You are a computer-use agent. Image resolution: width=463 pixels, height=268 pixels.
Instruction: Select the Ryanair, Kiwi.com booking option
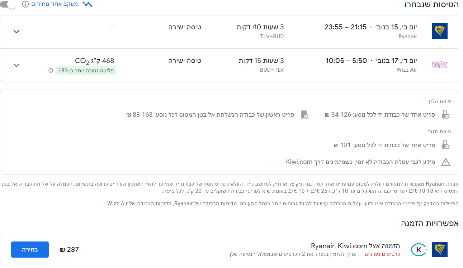click(x=30, y=249)
